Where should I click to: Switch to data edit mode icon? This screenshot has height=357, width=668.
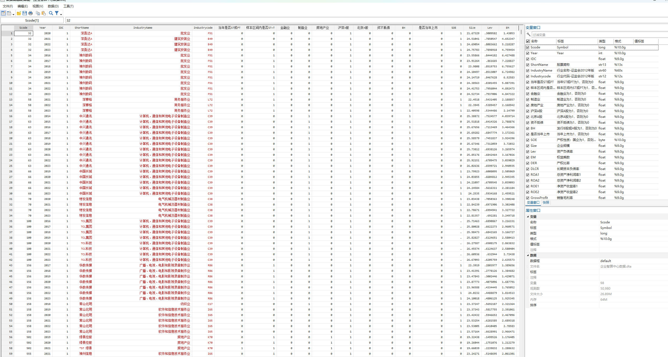[3, 13]
